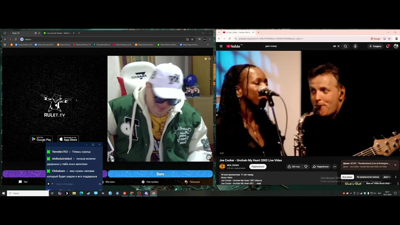Bookmark the rulet.tv page with star
This screenshot has height=225, width=400.
point(192,39)
